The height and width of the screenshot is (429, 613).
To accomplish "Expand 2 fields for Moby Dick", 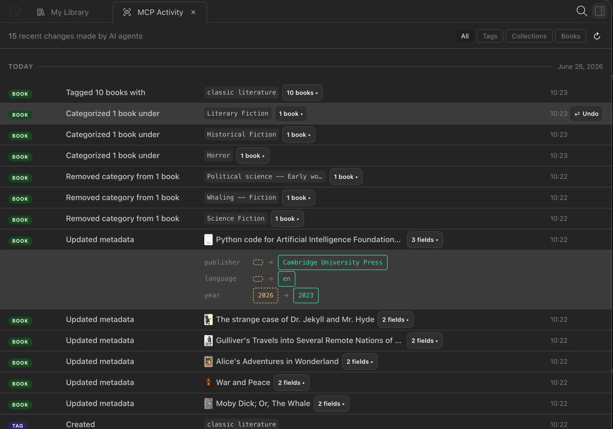I will [331, 404].
